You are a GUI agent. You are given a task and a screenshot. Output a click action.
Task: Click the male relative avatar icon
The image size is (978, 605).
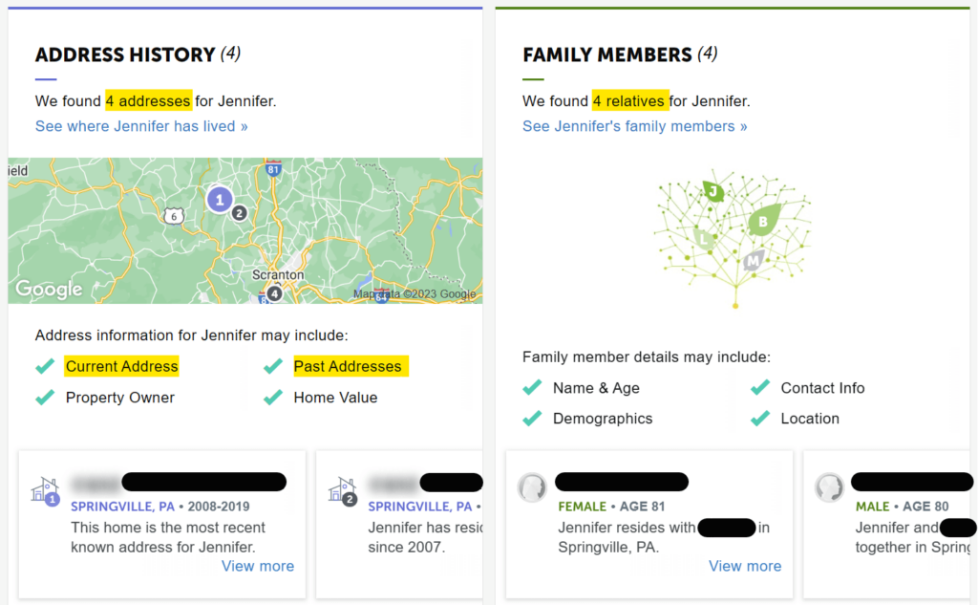coord(829,487)
